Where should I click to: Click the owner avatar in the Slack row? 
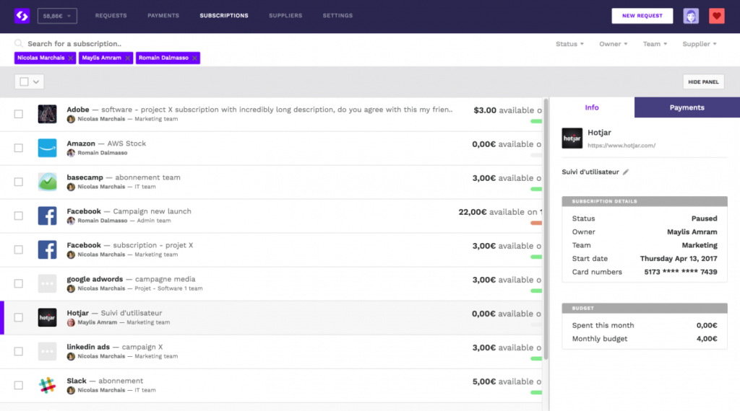pyautogui.click(x=71, y=390)
